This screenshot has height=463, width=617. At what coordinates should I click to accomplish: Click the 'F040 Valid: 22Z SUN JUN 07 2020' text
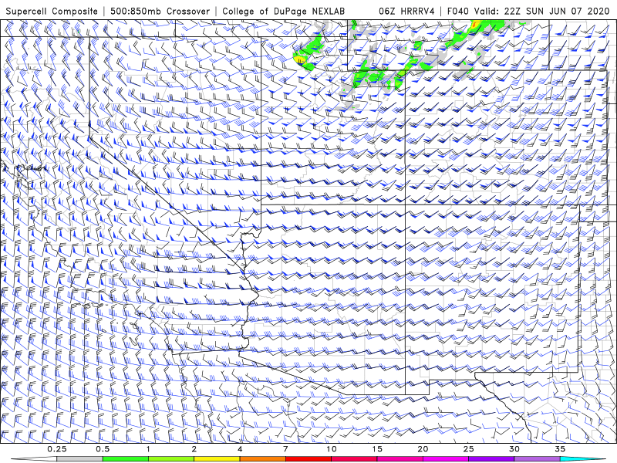click(x=528, y=11)
